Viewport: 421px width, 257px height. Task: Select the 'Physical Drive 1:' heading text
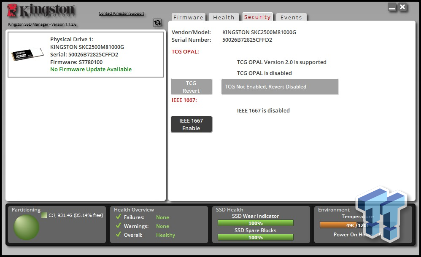click(72, 40)
